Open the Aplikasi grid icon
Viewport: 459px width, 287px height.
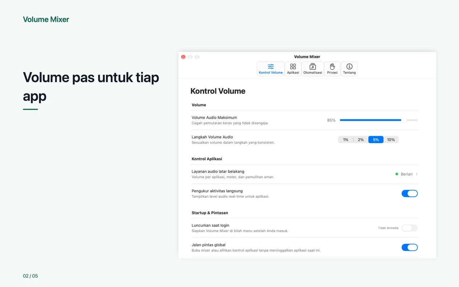(293, 69)
